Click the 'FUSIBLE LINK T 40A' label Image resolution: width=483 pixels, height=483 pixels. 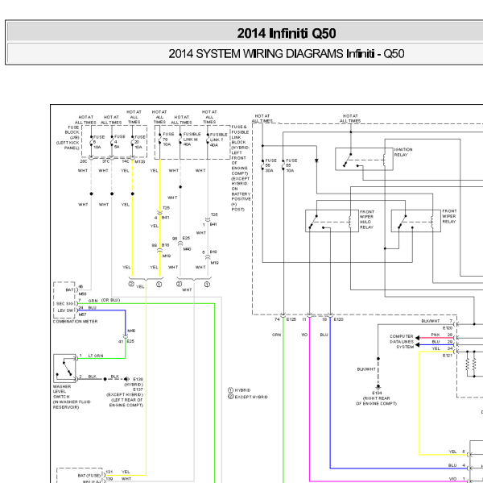click(218, 139)
